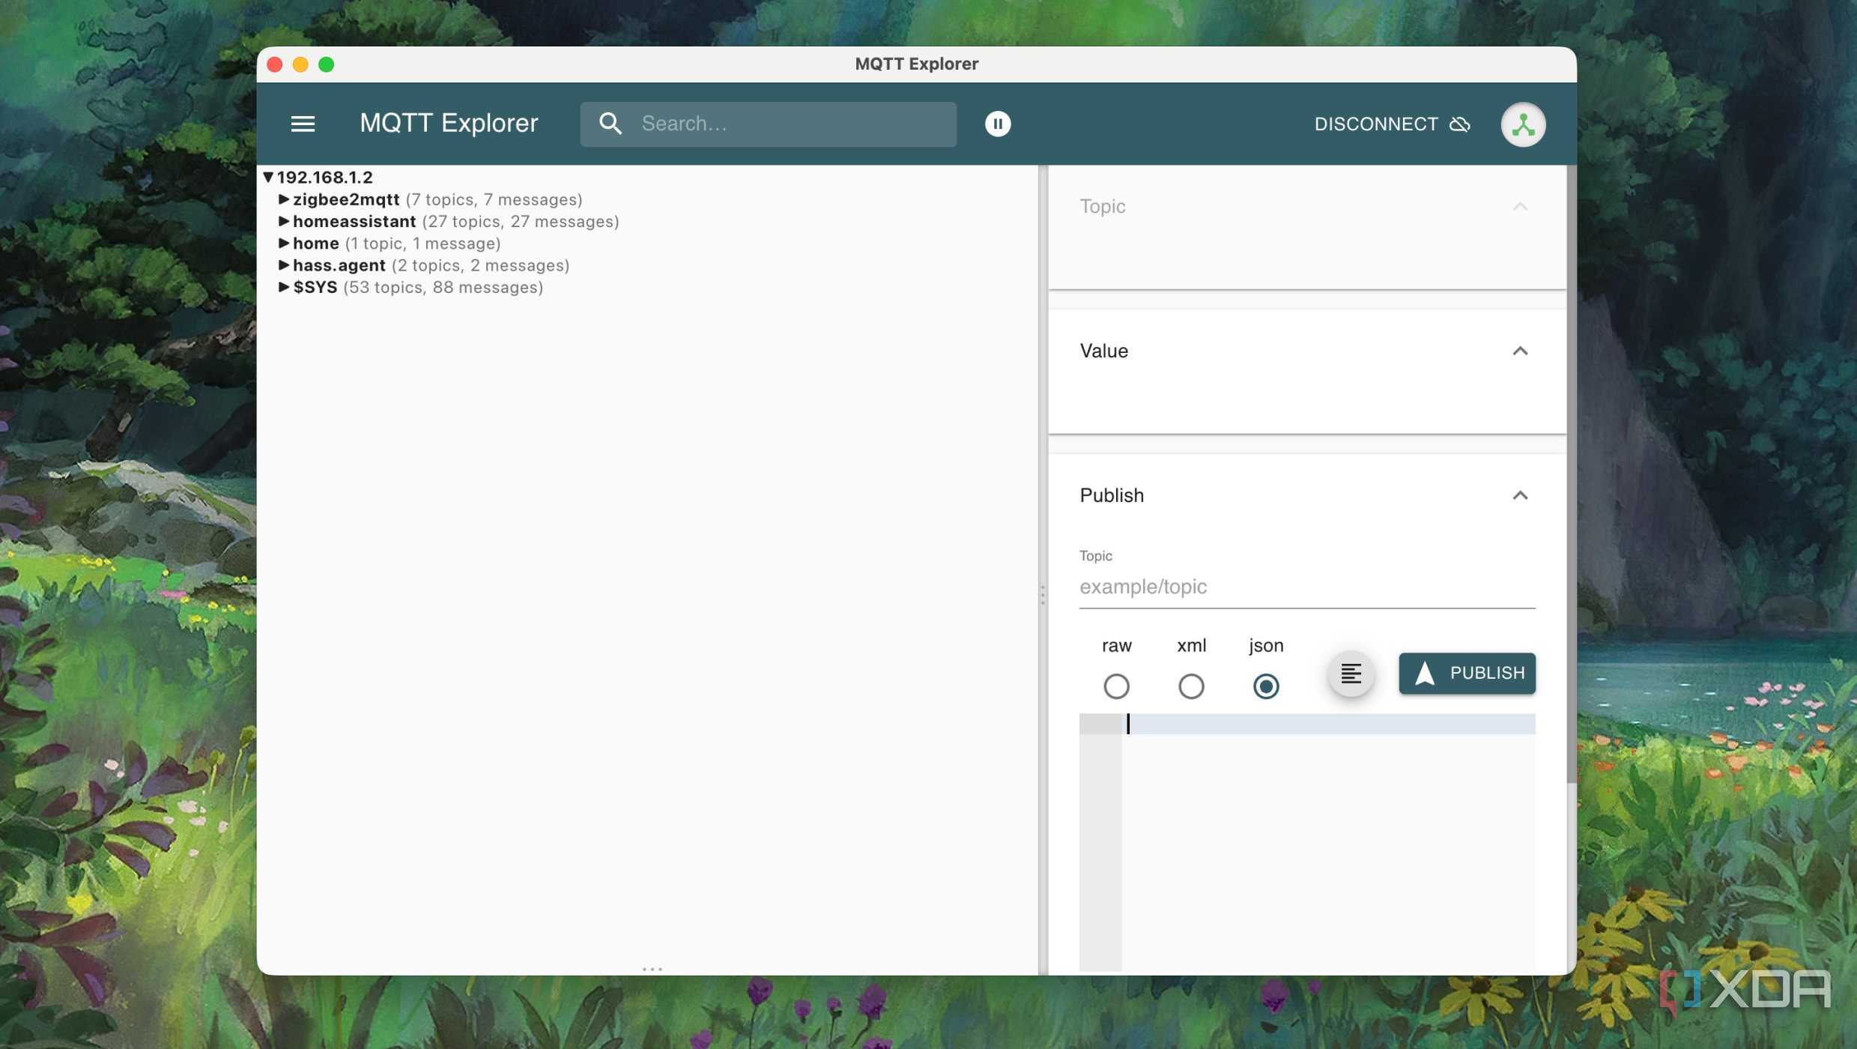Collapse the Topic panel chevron

coord(1519,206)
